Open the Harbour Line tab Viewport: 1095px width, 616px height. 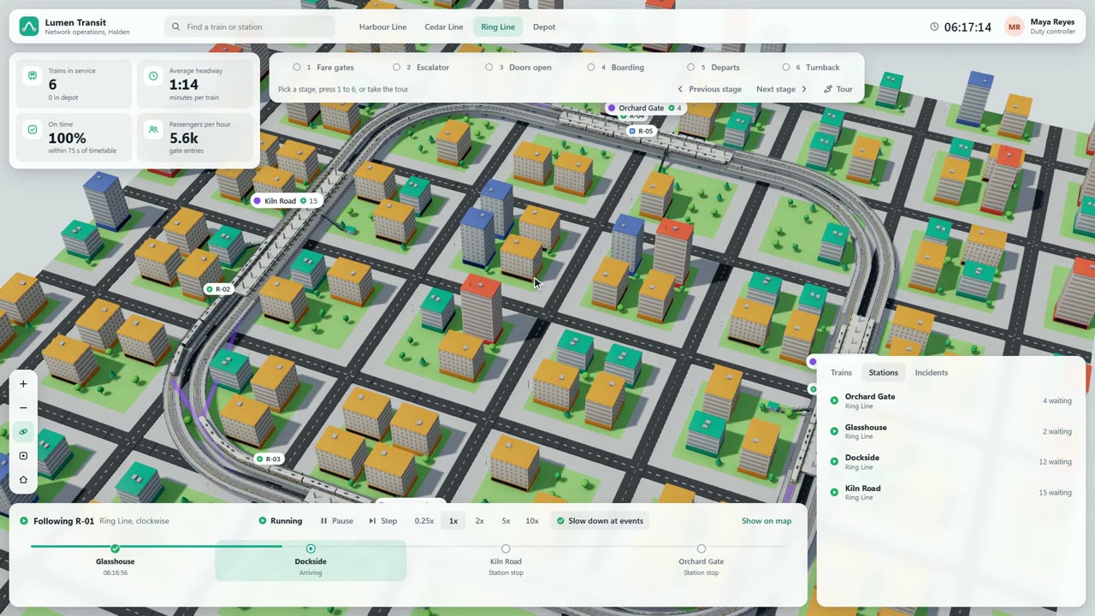[382, 27]
